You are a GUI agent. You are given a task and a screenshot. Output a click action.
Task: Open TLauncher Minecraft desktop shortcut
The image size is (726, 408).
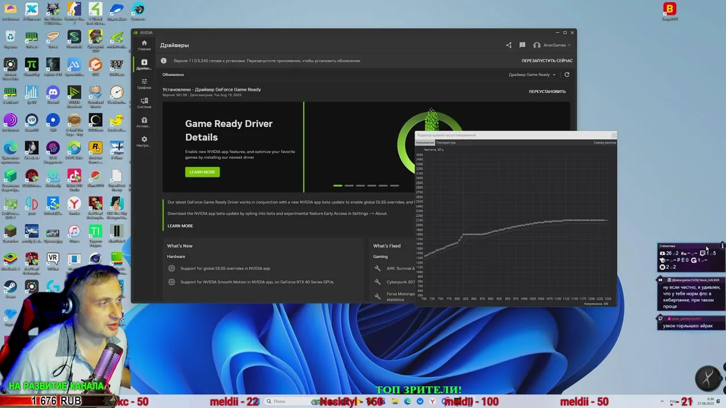click(10, 233)
